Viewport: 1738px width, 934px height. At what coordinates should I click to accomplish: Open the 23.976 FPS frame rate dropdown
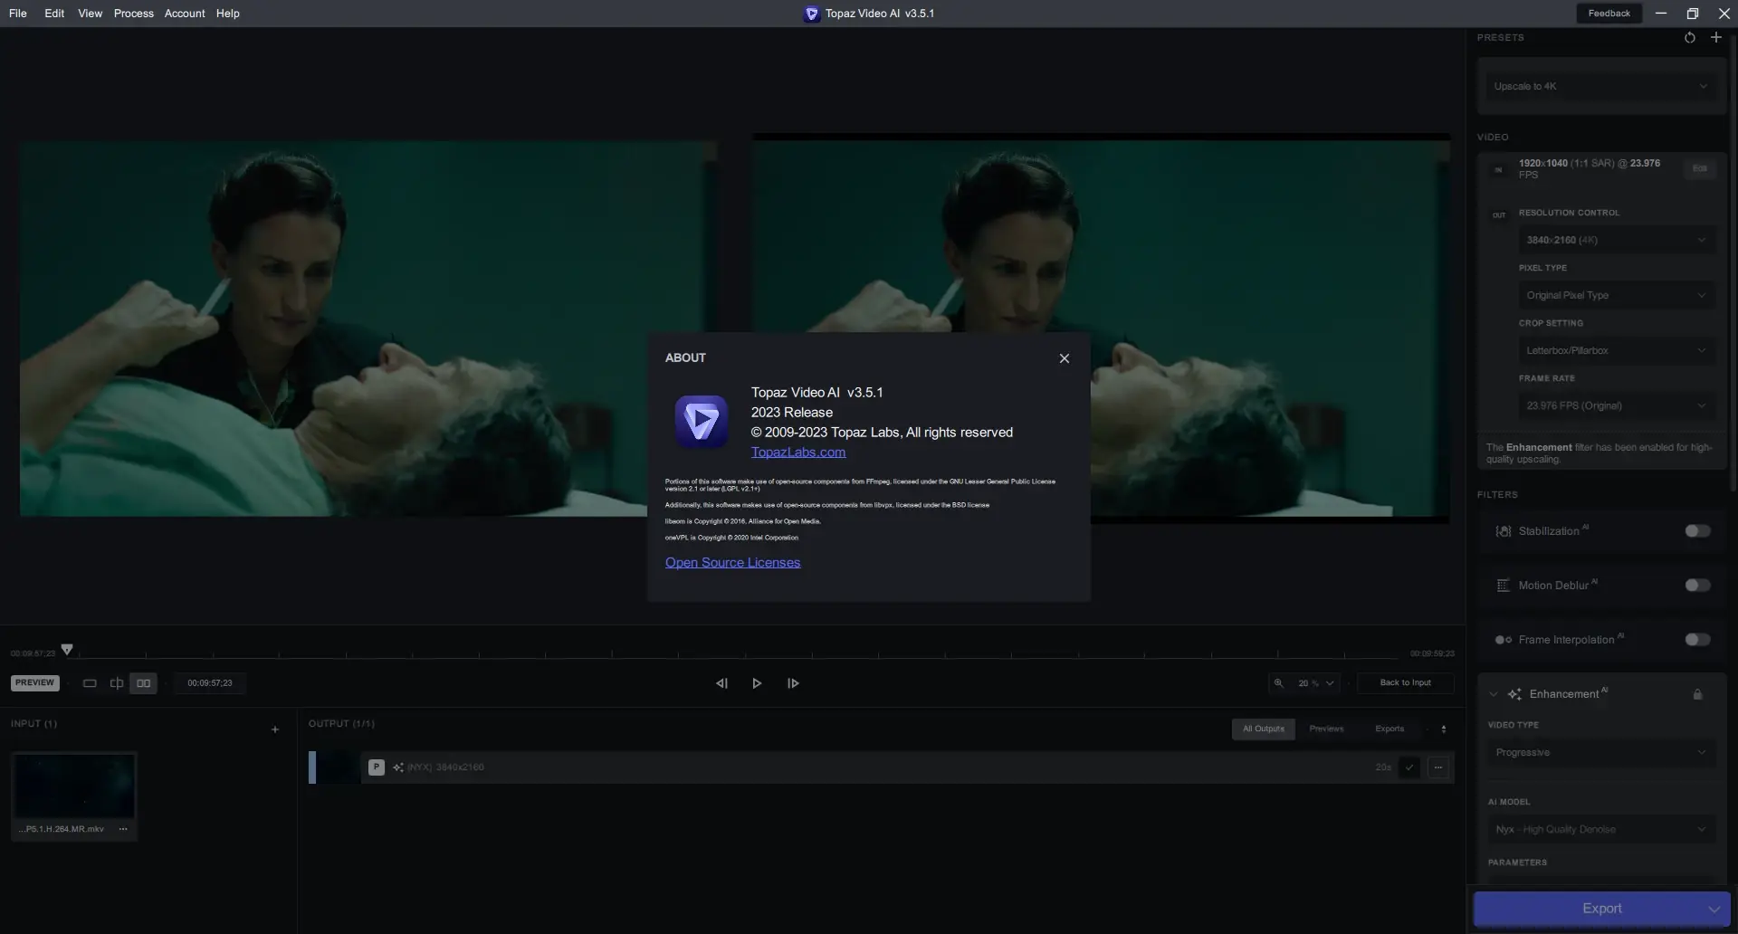pos(1616,406)
